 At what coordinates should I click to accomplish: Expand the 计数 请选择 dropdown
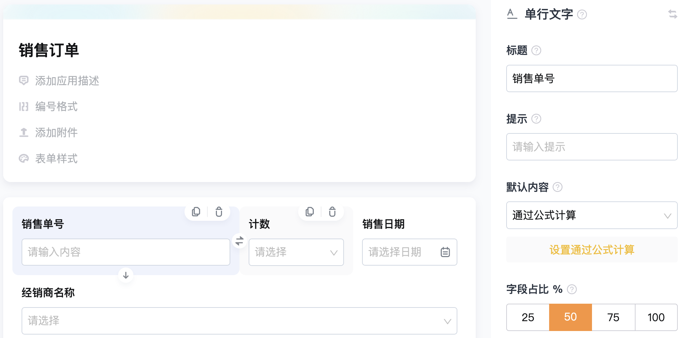tap(296, 252)
